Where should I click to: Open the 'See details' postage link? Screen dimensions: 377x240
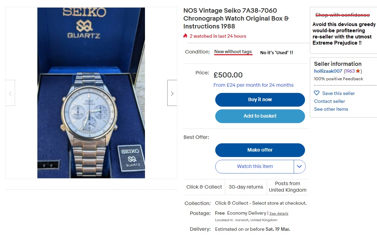(279, 213)
